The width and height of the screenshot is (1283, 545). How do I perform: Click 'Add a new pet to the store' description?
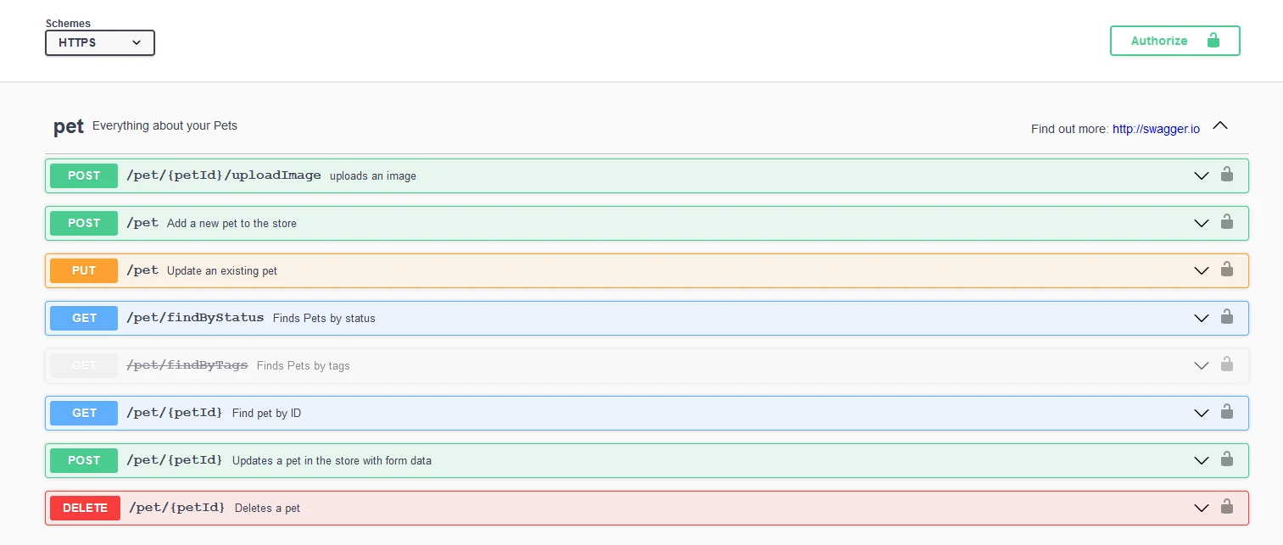click(231, 224)
